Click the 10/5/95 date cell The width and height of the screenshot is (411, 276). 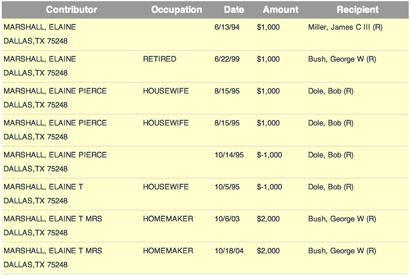coord(227,187)
